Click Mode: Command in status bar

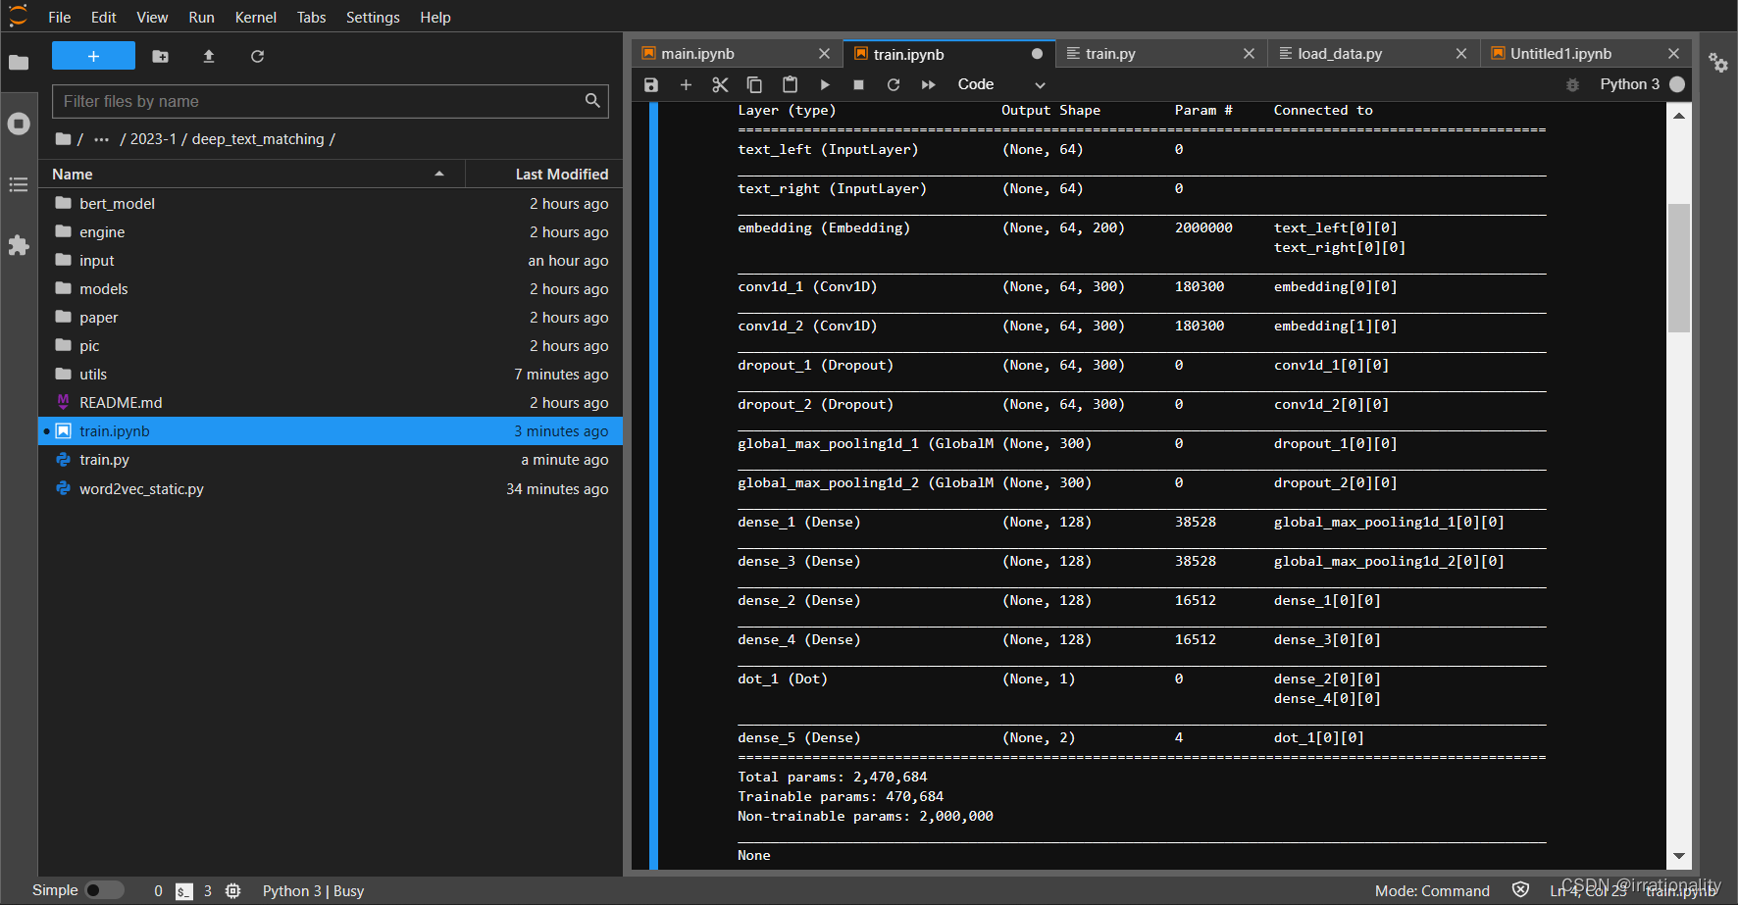[1432, 890]
